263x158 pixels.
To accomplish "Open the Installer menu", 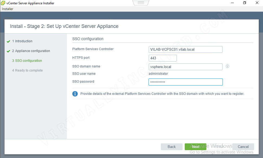I will pos(7,9).
